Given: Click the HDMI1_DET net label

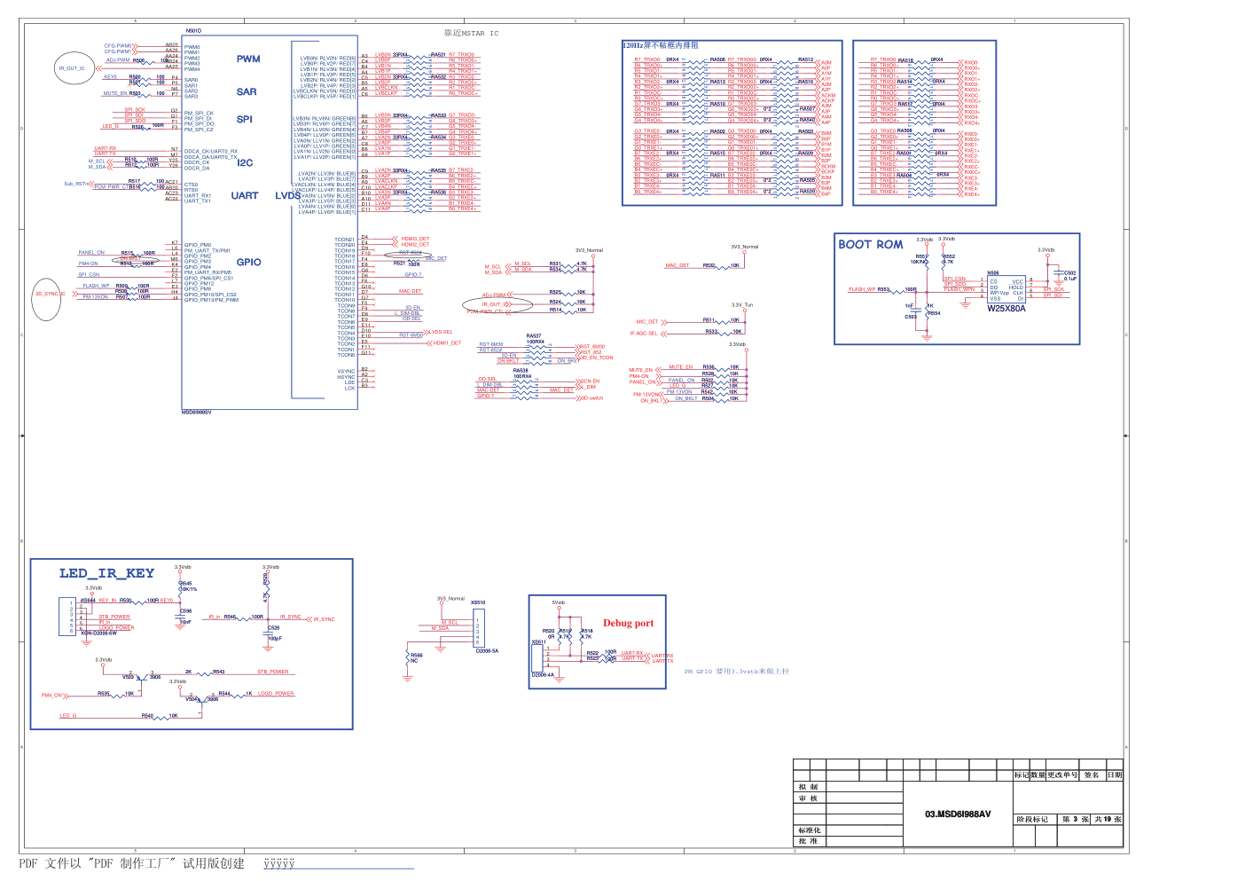Looking at the screenshot, I should [x=448, y=343].
